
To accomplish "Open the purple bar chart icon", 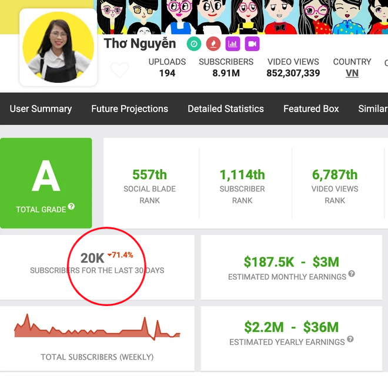I will point(233,44).
